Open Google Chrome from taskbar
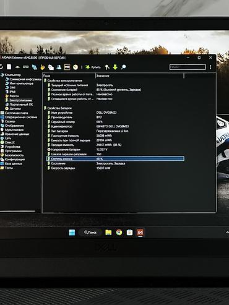This screenshot has height=305, width=229. click(x=119, y=233)
